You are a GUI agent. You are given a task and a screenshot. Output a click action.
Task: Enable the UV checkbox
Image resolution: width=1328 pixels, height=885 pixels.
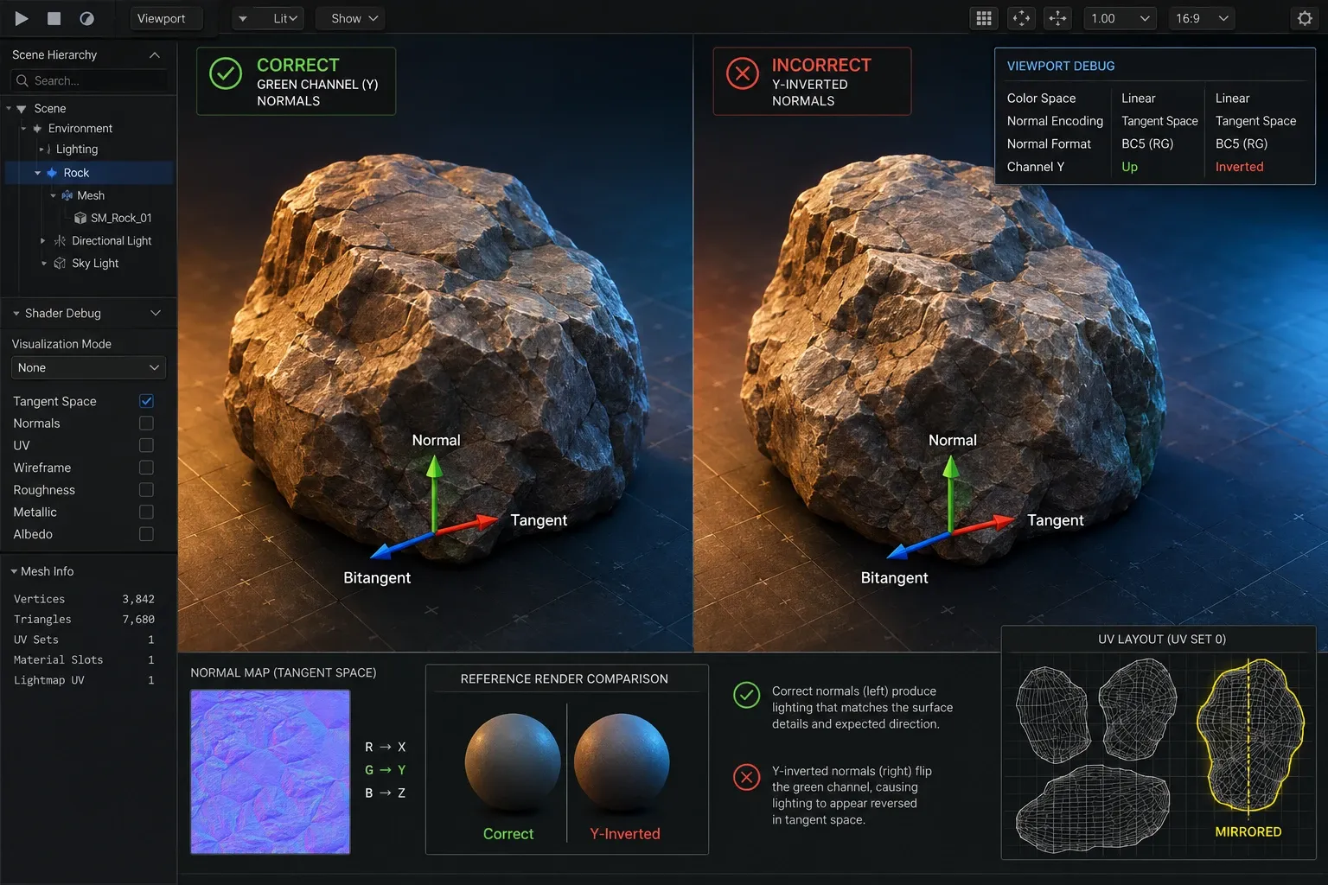(x=146, y=445)
